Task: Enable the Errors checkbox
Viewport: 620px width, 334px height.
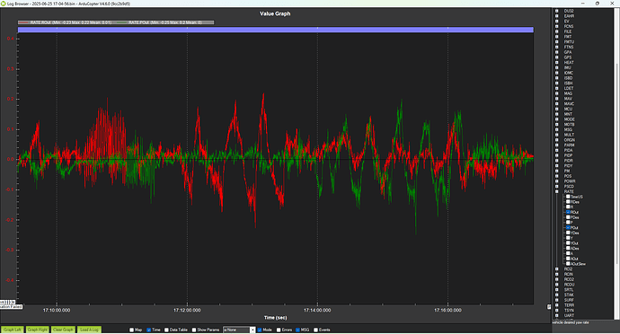Action: [279, 330]
